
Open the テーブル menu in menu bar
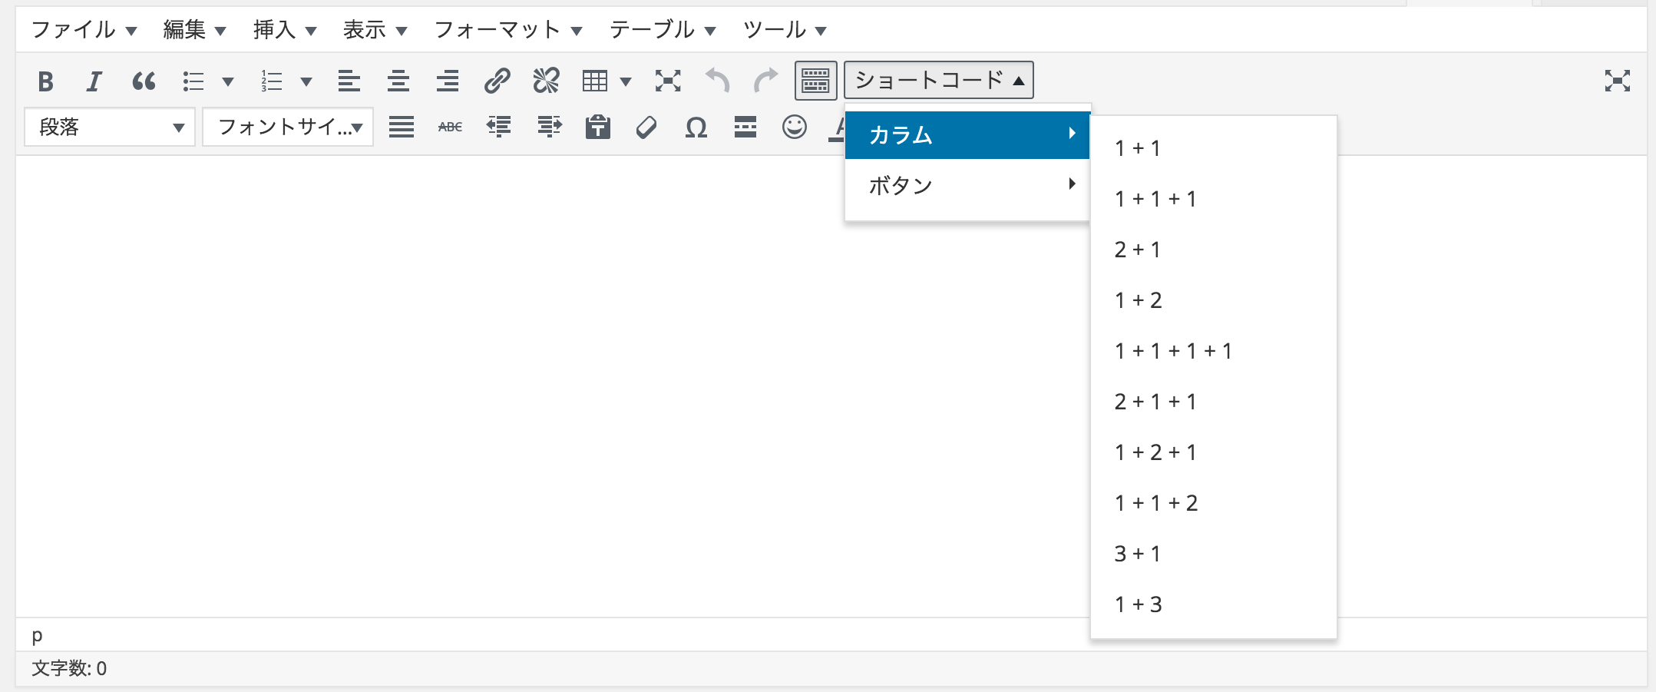662,30
